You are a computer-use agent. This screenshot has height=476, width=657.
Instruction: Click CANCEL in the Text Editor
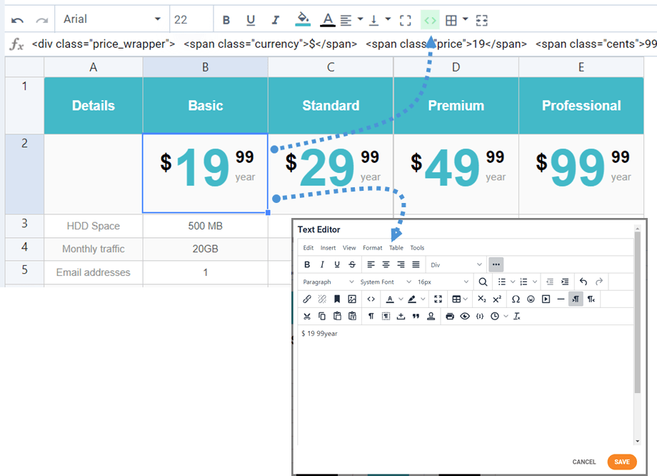583,462
